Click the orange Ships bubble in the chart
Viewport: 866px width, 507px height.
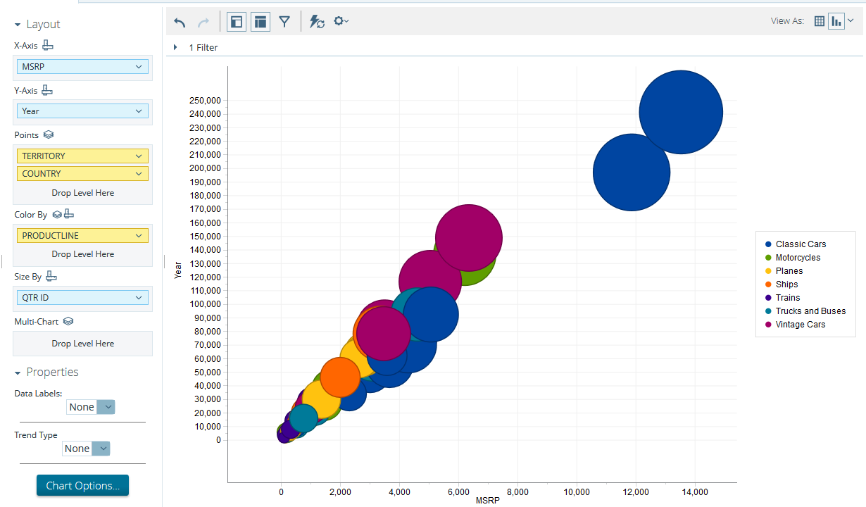coord(340,377)
